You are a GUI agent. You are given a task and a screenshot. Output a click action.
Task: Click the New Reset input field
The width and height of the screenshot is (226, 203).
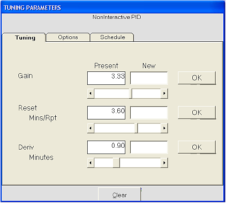[x=149, y=113]
